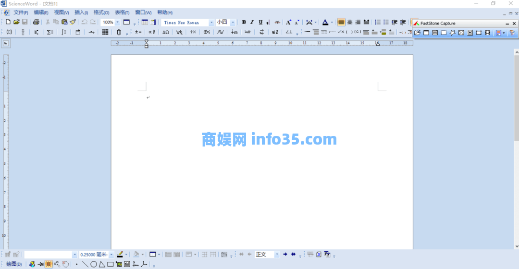Open a file with the folder icon
519x269 pixels.
tap(16, 22)
